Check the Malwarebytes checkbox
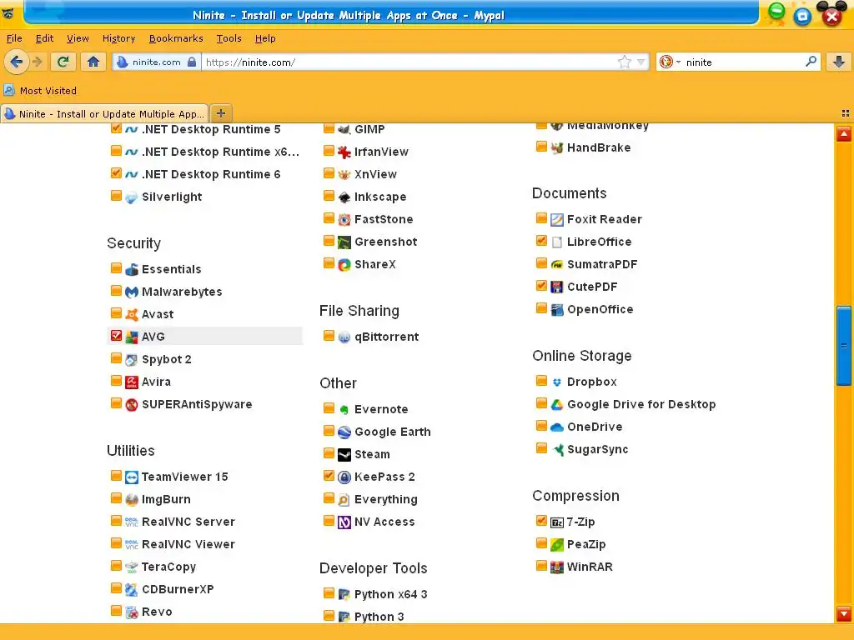 116,291
